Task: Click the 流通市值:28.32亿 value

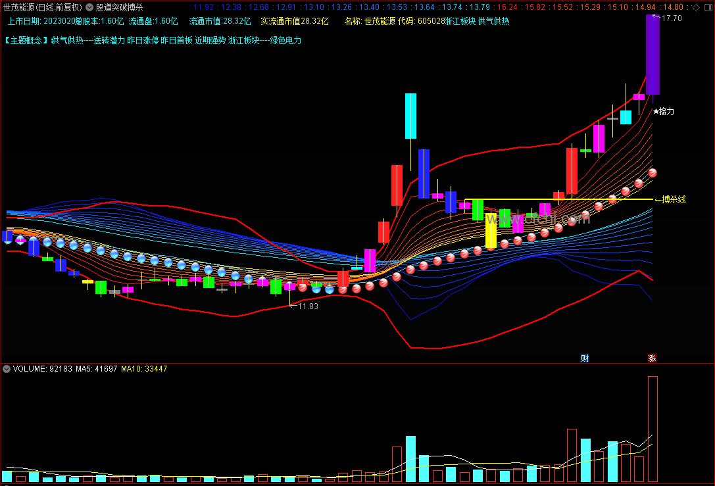Action: pyautogui.click(x=220, y=22)
